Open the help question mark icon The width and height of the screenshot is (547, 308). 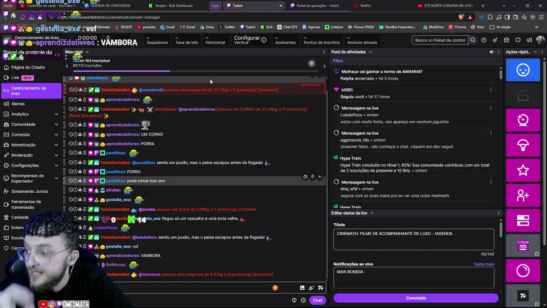pos(484,40)
